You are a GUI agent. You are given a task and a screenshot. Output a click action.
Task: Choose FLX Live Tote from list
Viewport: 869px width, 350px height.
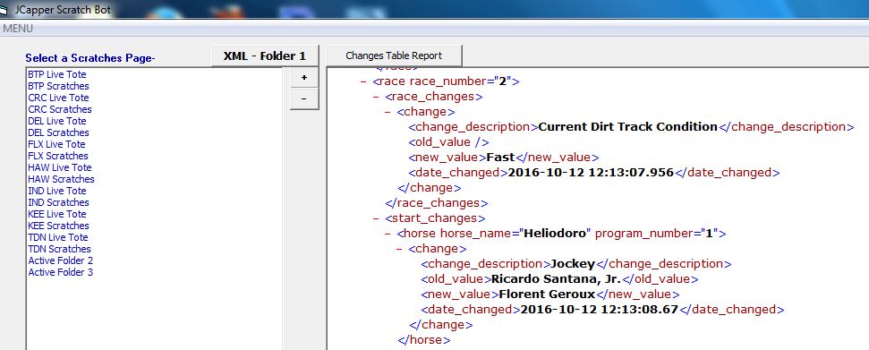click(x=56, y=144)
